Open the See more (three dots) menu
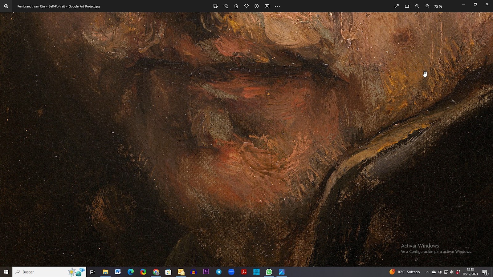The width and height of the screenshot is (493, 277). pyautogui.click(x=277, y=6)
